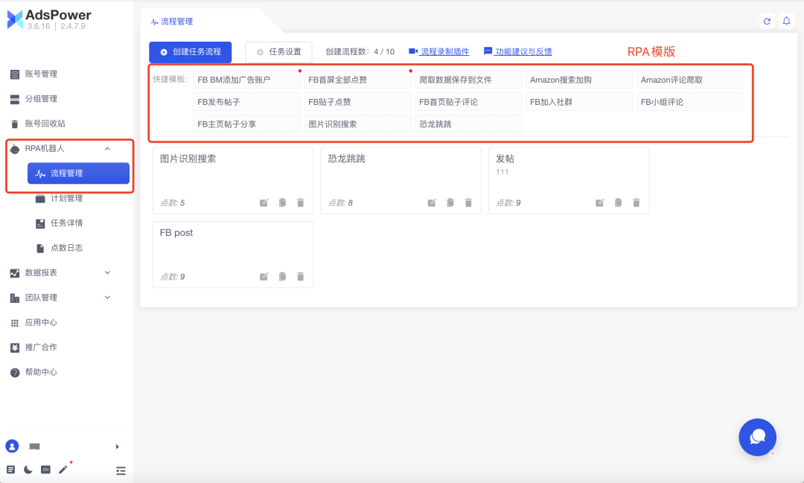Open the chat support bubble
The width and height of the screenshot is (804, 483).
(757, 437)
